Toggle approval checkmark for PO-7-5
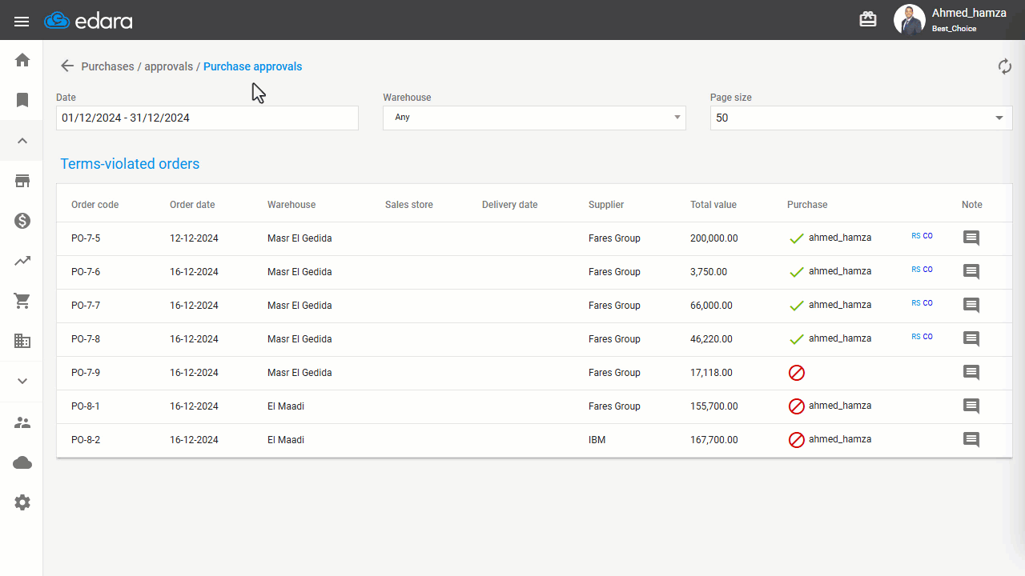 (x=796, y=238)
